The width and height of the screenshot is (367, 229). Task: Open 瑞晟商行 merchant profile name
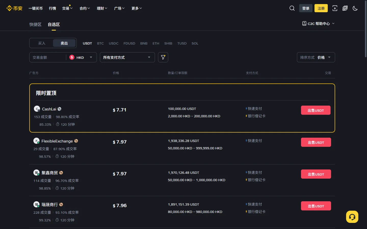click(x=50, y=205)
